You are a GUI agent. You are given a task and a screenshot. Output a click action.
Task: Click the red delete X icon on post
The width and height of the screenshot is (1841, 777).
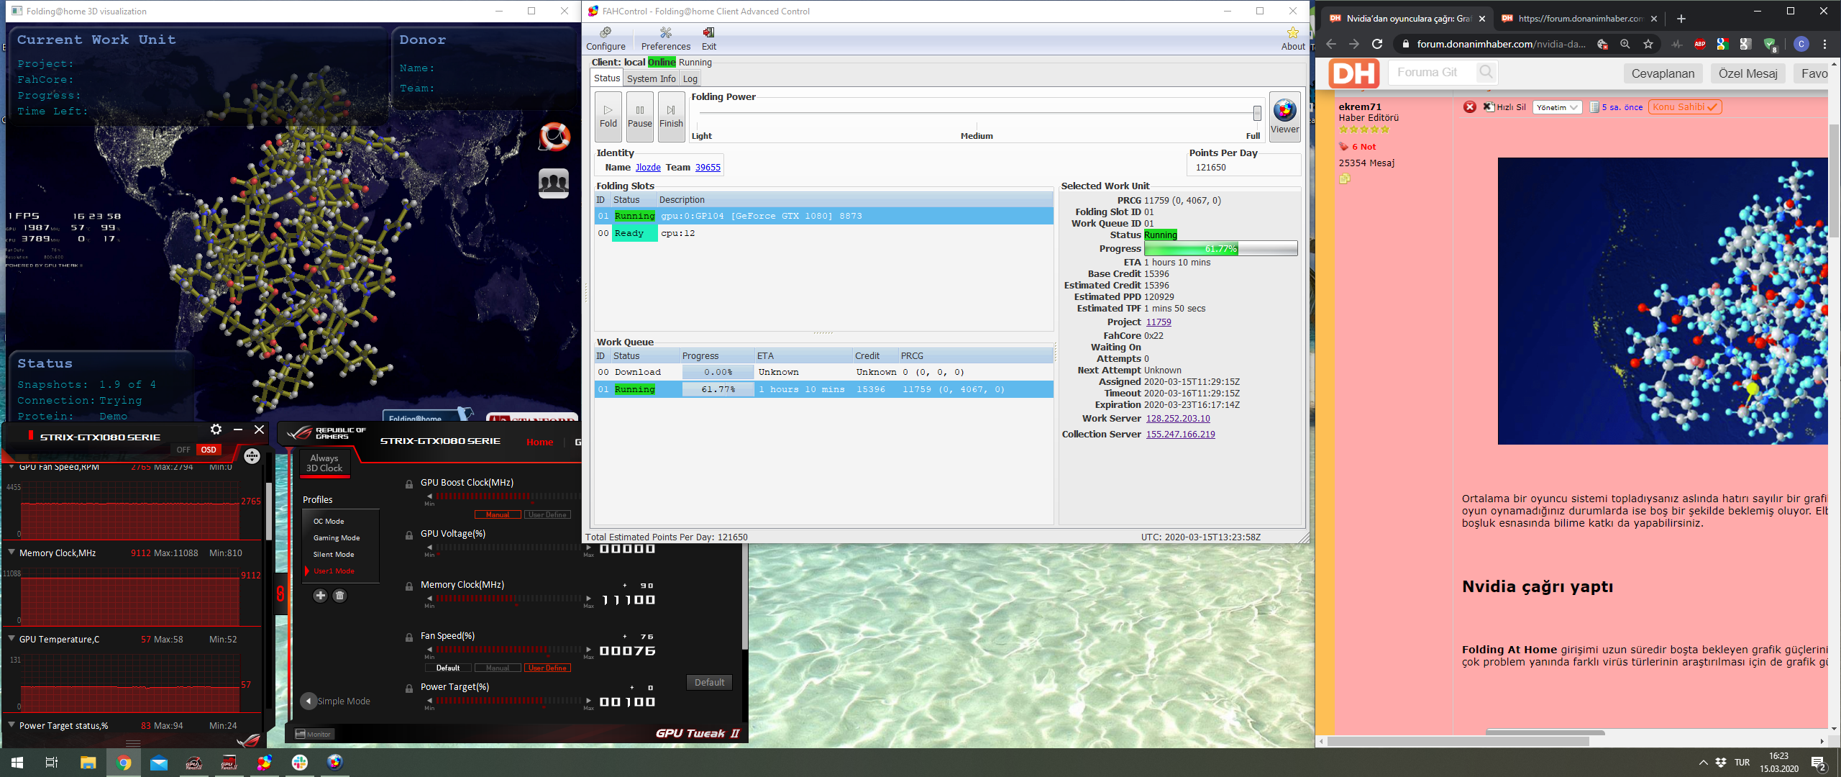(x=1470, y=107)
